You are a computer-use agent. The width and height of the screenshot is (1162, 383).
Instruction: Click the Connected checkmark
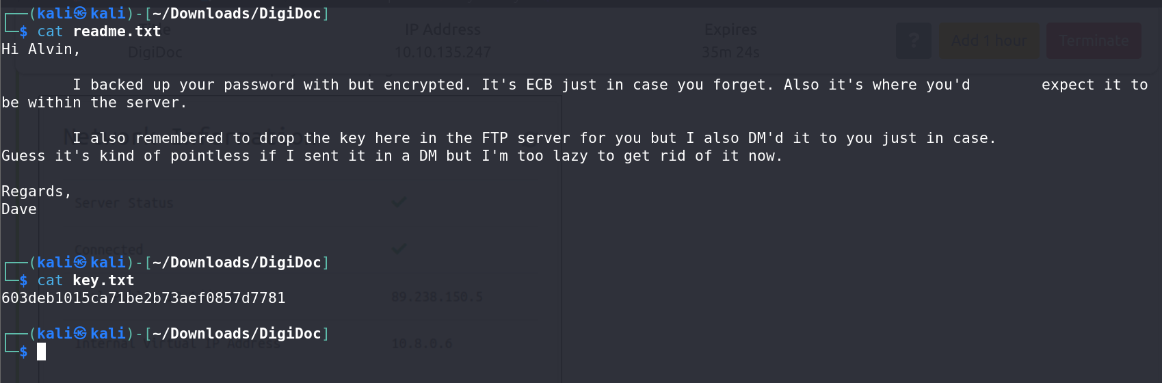click(x=399, y=249)
